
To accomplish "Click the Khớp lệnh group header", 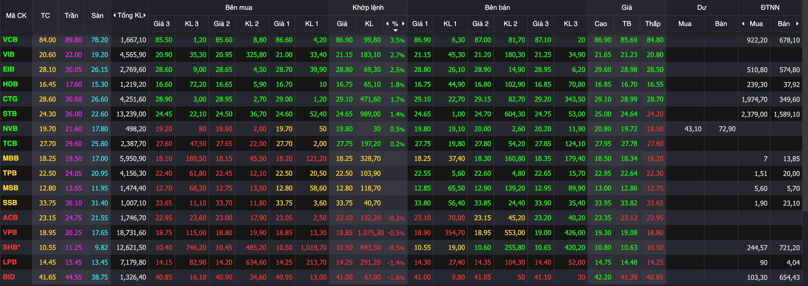I will click(368, 8).
